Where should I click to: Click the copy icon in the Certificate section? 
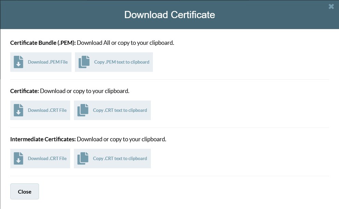[x=83, y=110]
